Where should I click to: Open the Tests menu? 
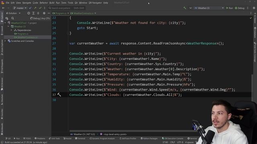[x=64, y=3]
